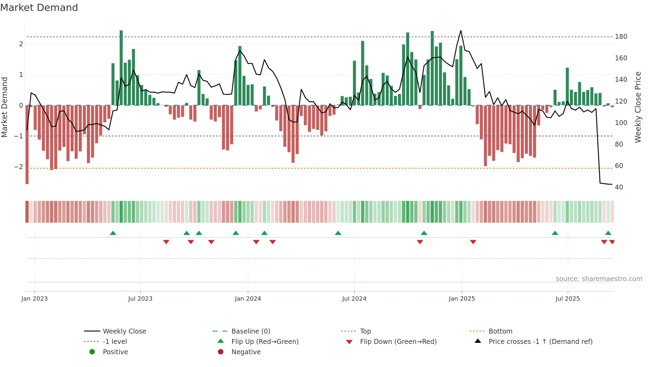Image resolution: width=652 pixels, height=367 pixels.
Task: Click the 40 tick on the price axis
Action: point(619,187)
